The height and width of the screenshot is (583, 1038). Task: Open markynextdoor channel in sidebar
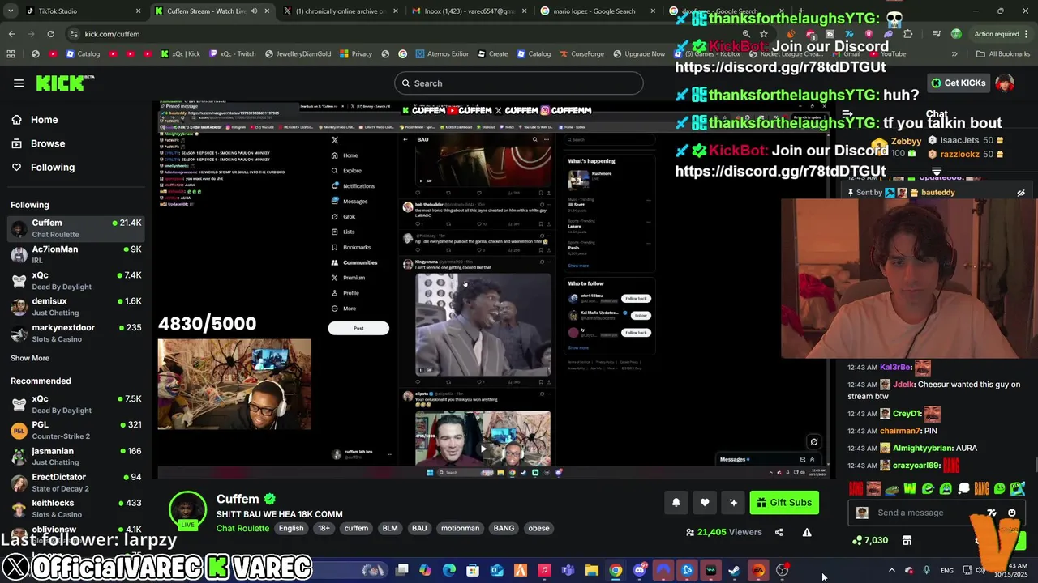(x=76, y=333)
